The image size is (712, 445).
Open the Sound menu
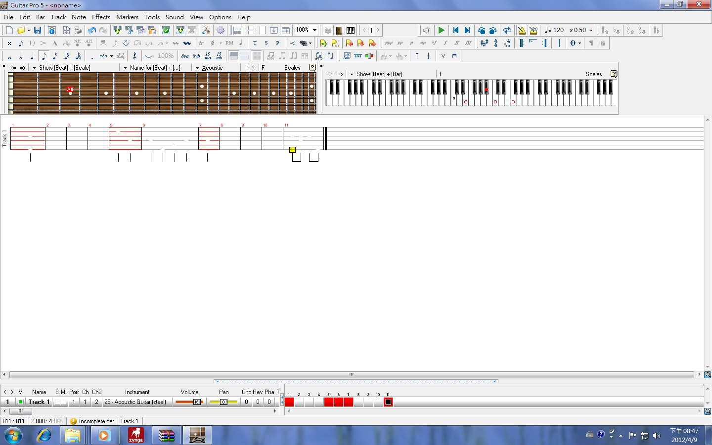175,17
